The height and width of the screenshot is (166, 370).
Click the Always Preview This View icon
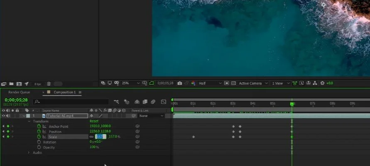[x=103, y=83]
